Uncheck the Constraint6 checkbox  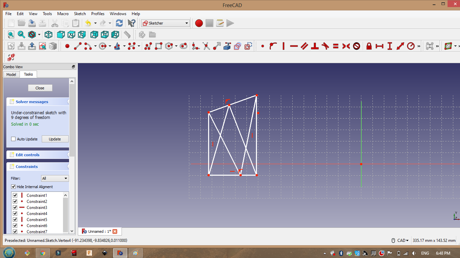click(x=15, y=226)
